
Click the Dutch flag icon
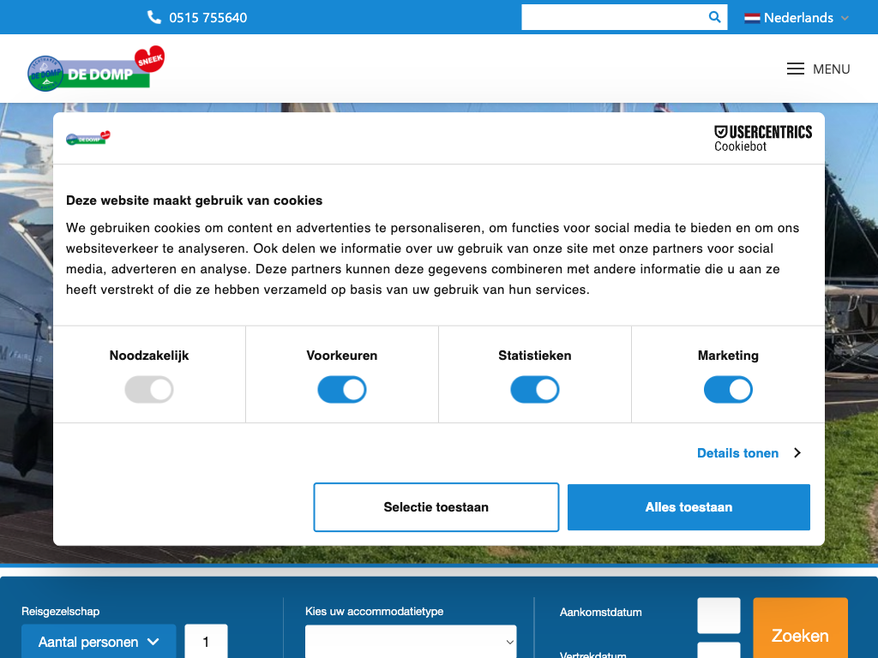point(752,17)
